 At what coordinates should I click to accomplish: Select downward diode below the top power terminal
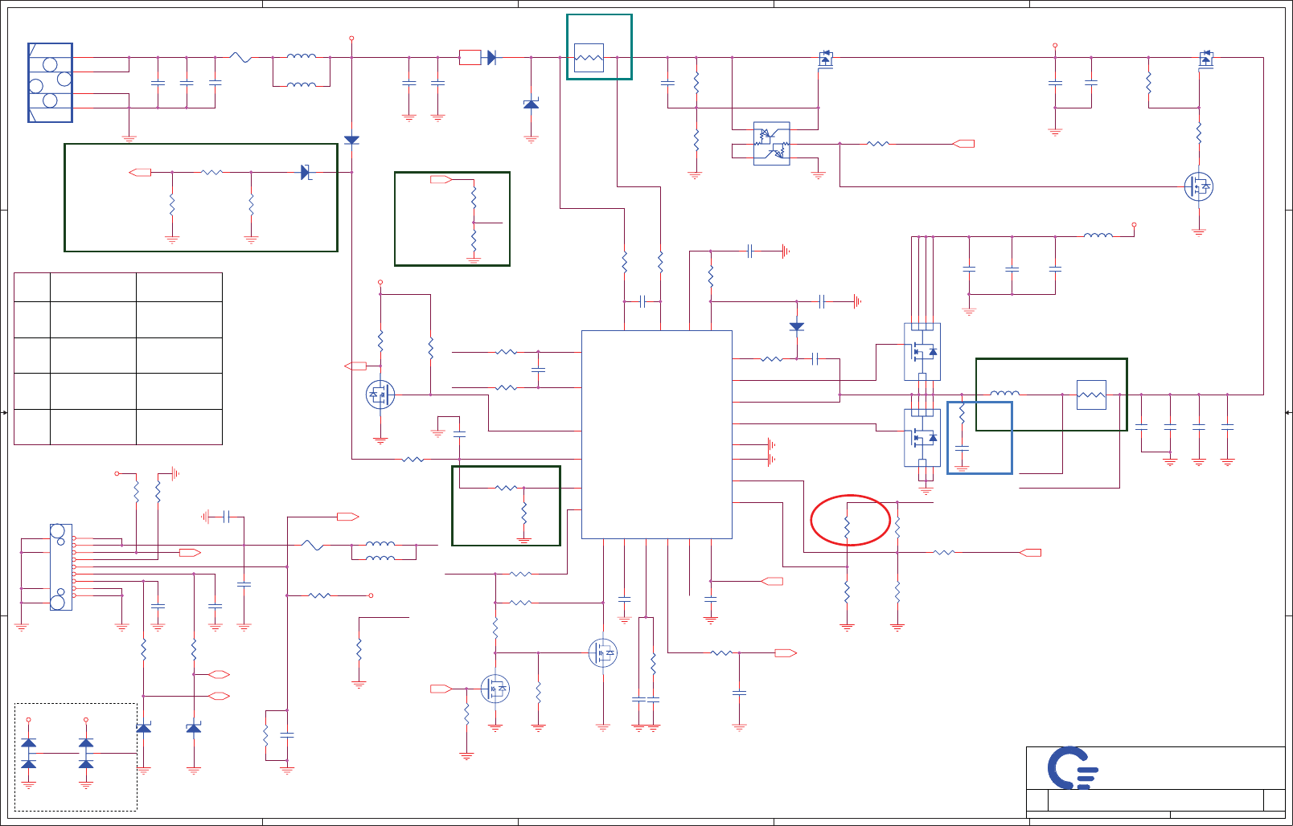coord(351,140)
